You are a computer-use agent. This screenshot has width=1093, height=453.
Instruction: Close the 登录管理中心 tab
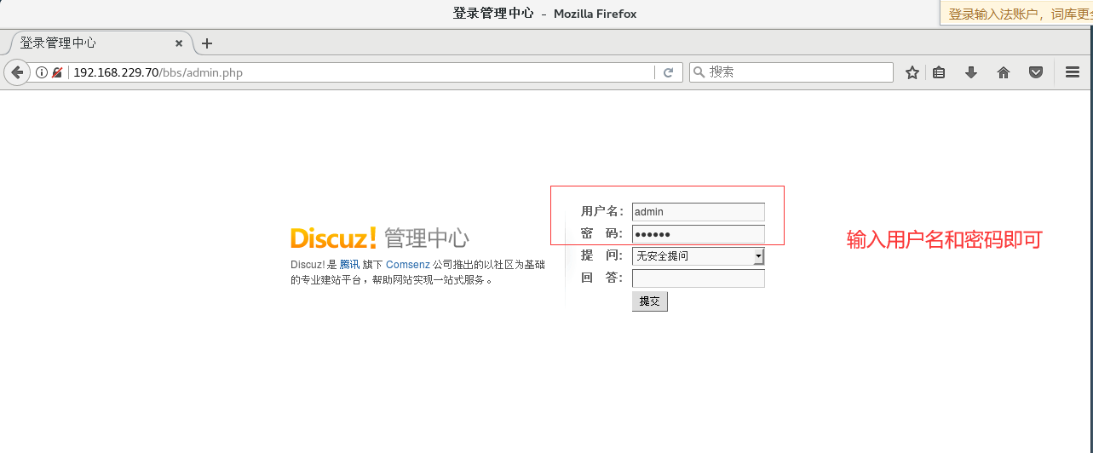pos(179,43)
